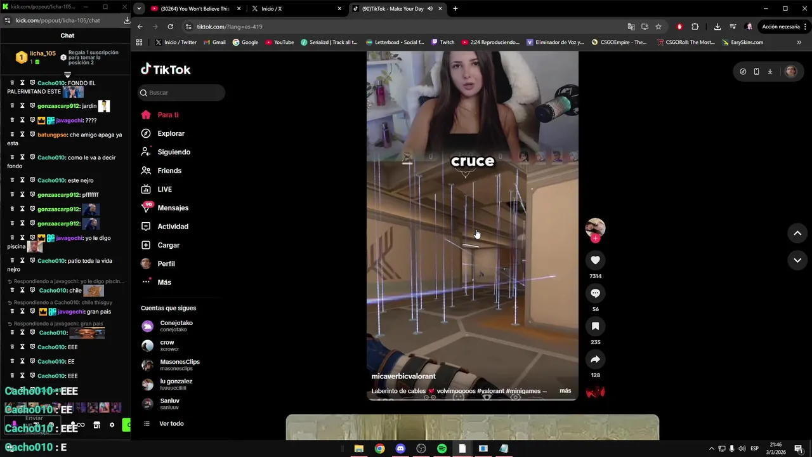Open the 'CSGORoll: The Most...' bookmark
The height and width of the screenshot is (457, 812).
click(686, 43)
